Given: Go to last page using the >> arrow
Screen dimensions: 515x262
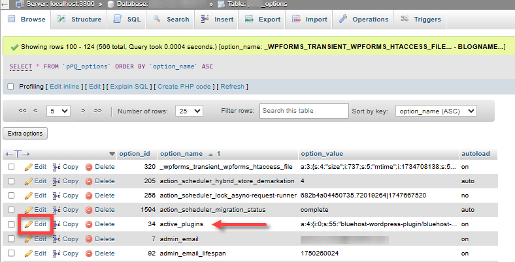Looking at the screenshot, I should click(x=98, y=111).
